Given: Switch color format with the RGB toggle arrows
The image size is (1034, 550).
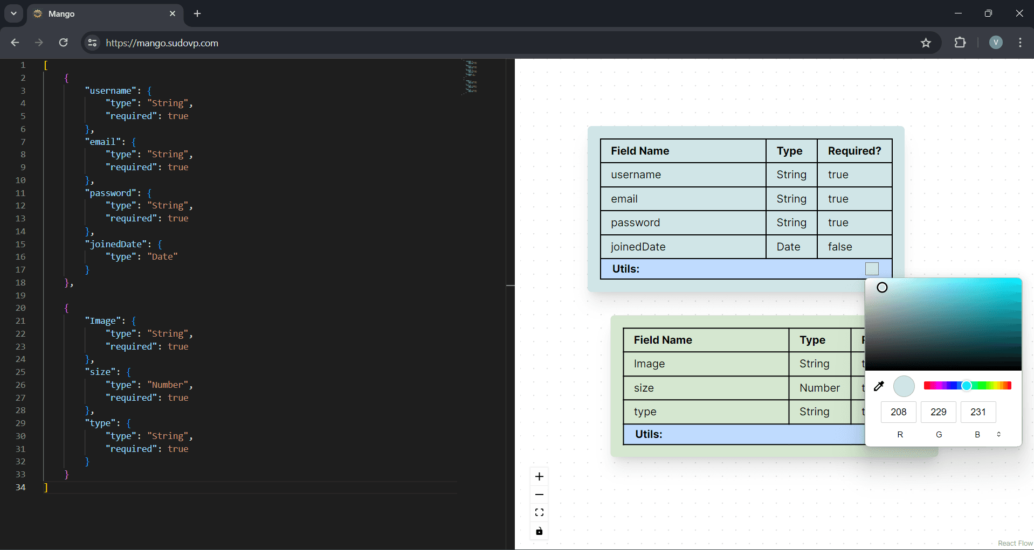Looking at the screenshot, I should coord(998,434).
